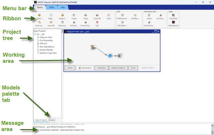Open Preferences from Edit group

coord(122,15)
